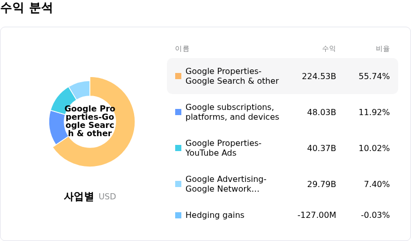The height and width of the screenshot is (241, 411).
Task: Click the blue subscriptions legend swatch
Action: click(x=178, y=112)
